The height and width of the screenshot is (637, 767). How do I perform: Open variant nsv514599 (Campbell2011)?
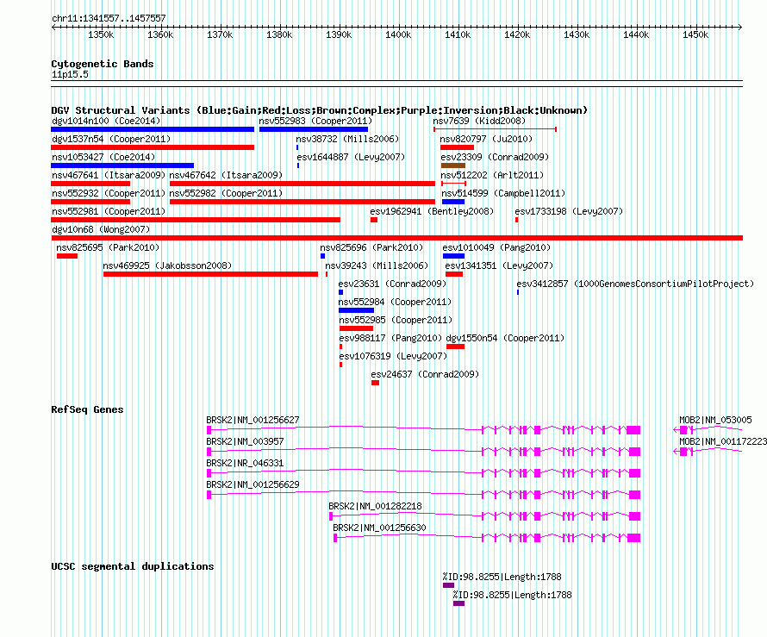click(x=503, y=193)
